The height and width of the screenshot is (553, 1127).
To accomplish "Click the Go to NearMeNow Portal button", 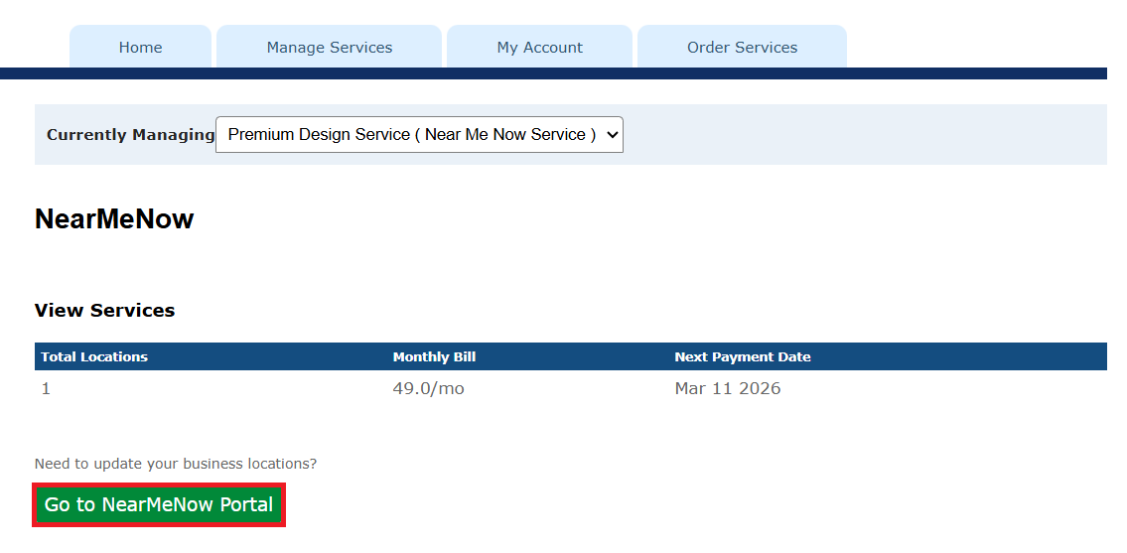I will (159, 504).
